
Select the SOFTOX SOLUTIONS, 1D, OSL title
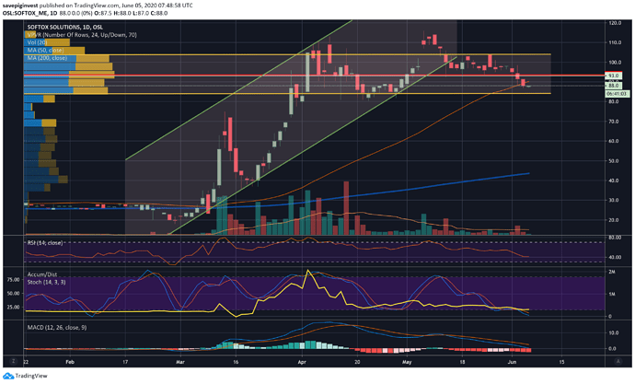[x=64, y=27]
